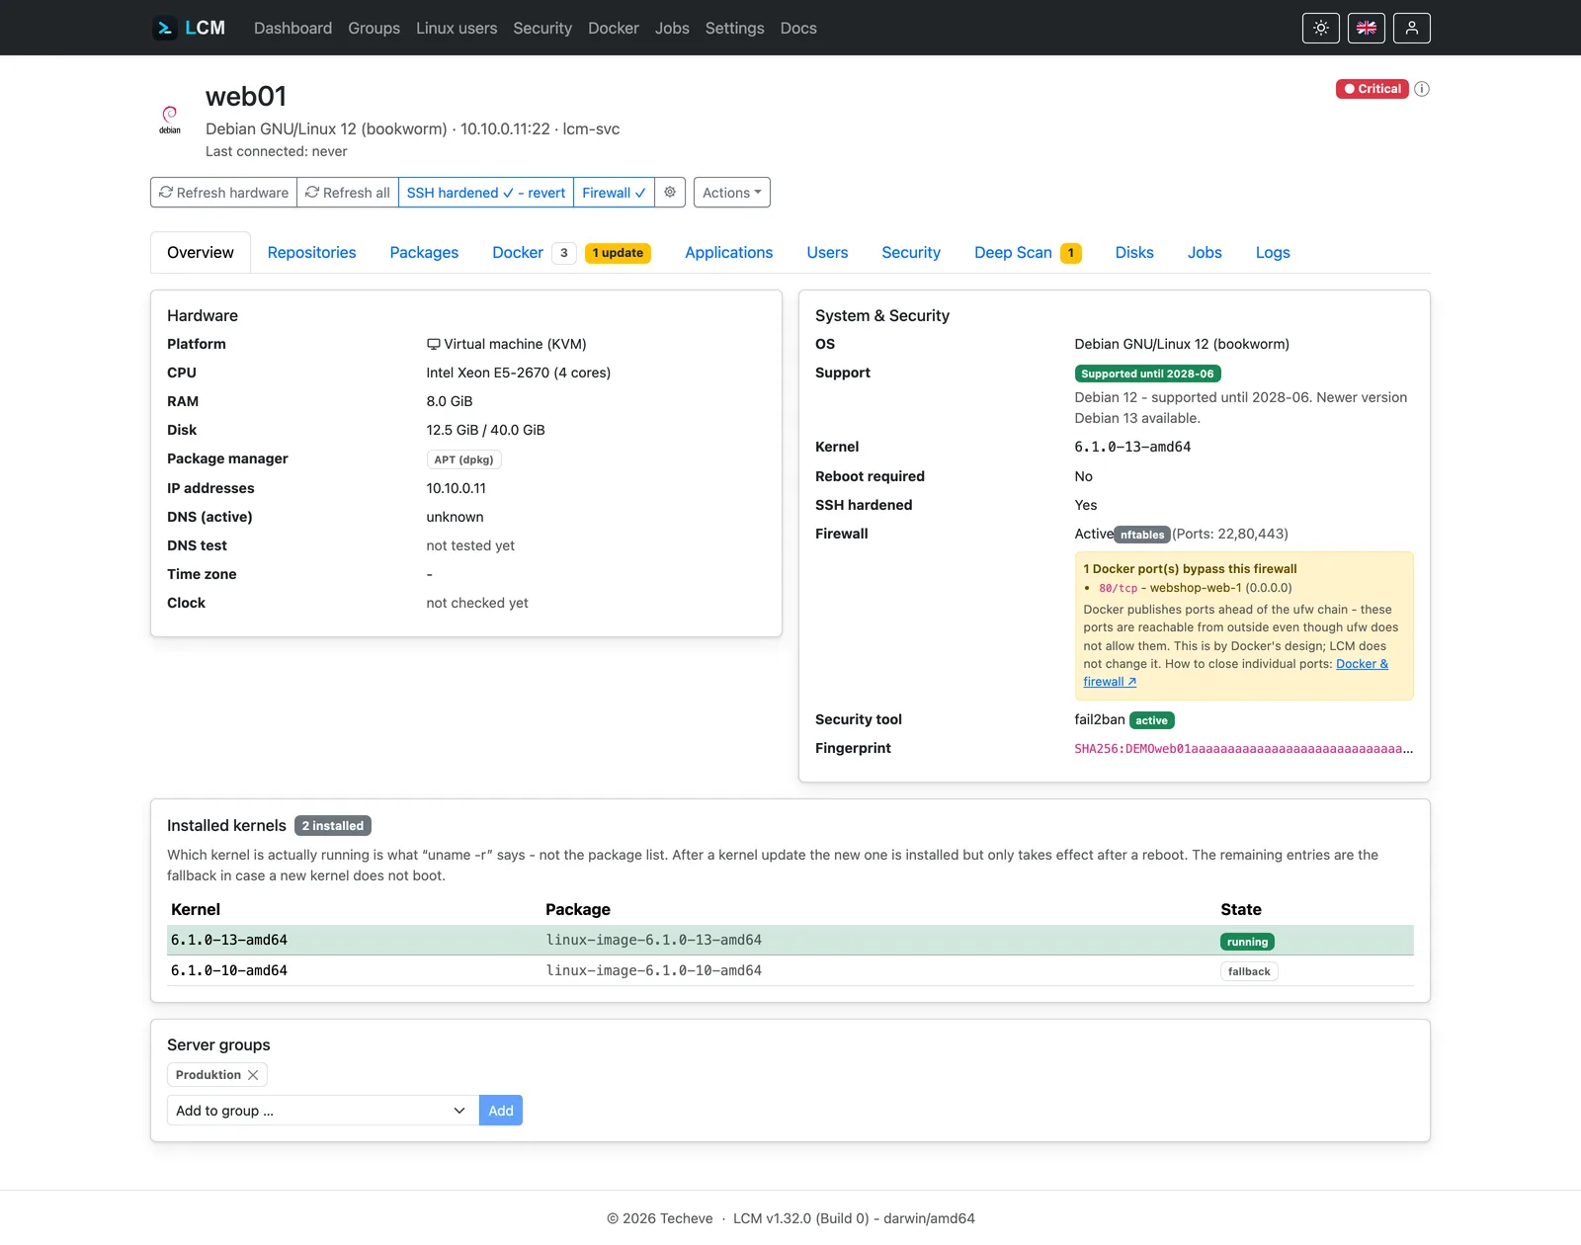Click the '2 installed' kernels badge
1581x1245 pixels.
(x=333, y=826)
